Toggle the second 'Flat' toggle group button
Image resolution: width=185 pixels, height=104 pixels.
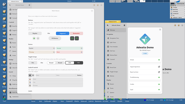tap(42, 63)
